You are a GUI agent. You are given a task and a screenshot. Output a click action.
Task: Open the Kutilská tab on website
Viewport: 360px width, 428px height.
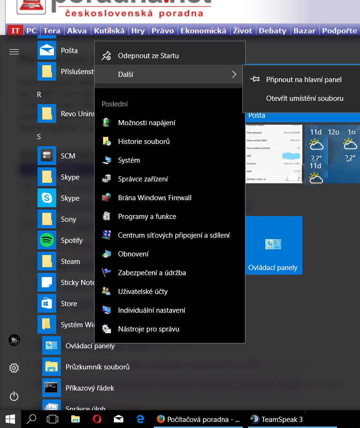(109, 31)
